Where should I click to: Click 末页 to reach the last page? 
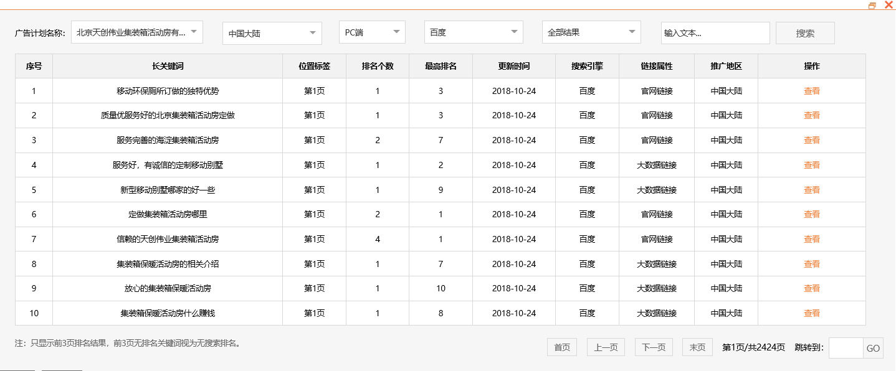tap(697, 347)
